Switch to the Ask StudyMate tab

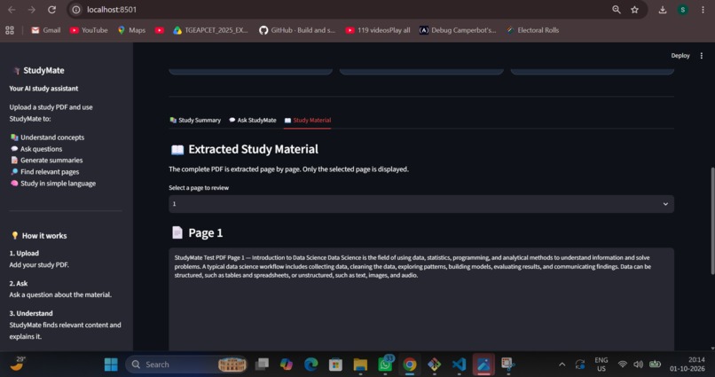tap(253, 121)
